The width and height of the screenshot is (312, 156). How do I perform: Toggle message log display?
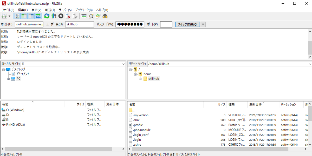17,16
